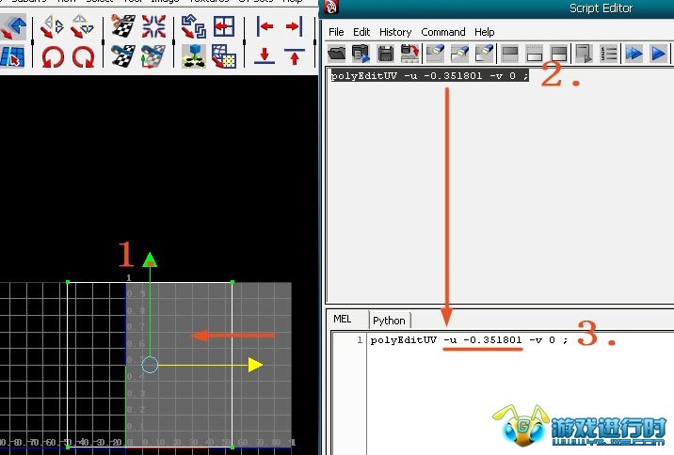674x455 pixels.
Task: Click the cycle UVs icon with blue squares
Action: [x=193, y=26]
